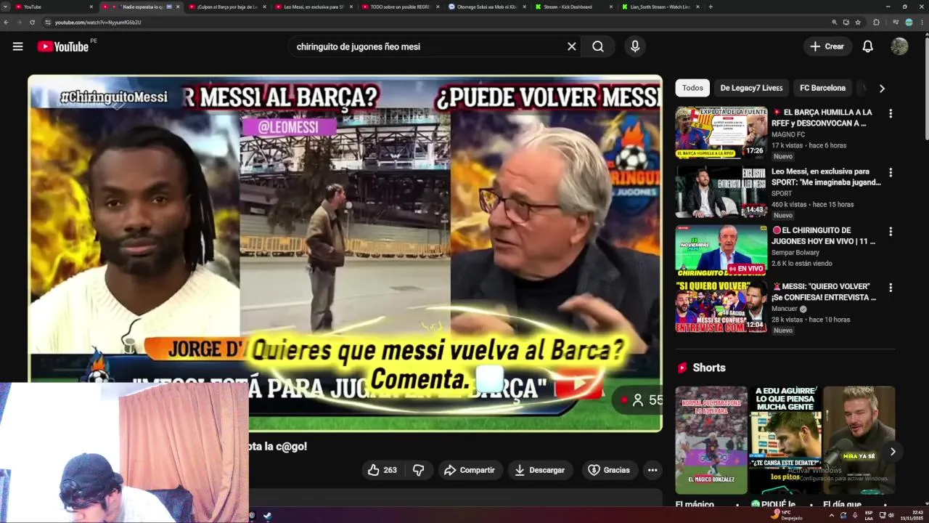The width and height of the screenshot is (929, 523).
Task: Open YouTube notifications bell
Action: tap(867, 46)
